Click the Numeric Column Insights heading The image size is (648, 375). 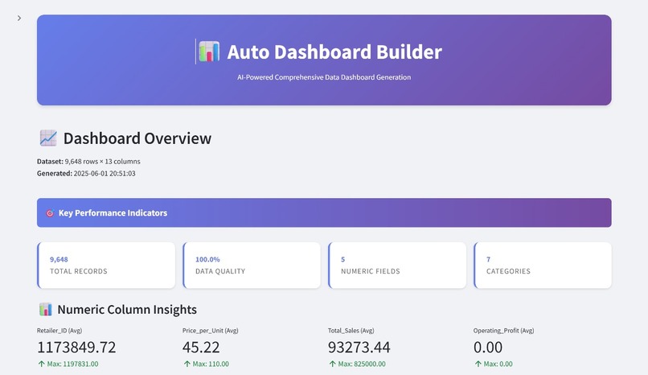pyautogui.click(x=127, y=310)
